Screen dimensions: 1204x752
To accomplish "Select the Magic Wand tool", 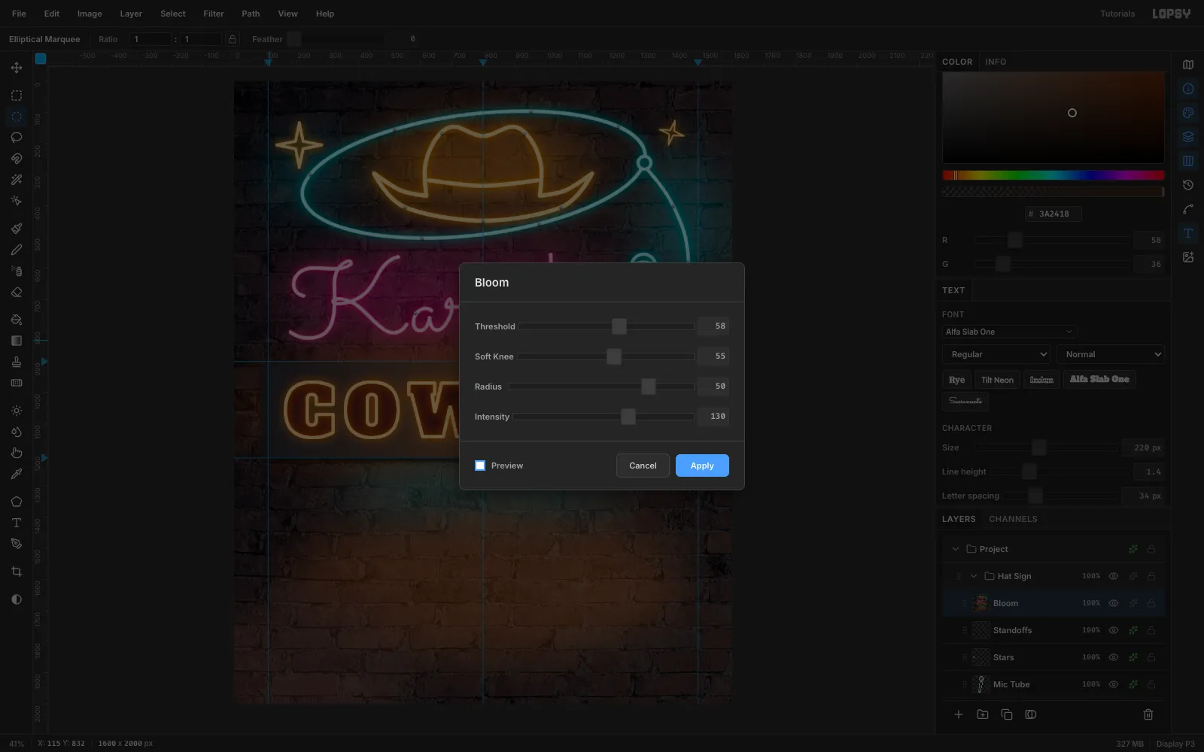I will tap(17, 180).
